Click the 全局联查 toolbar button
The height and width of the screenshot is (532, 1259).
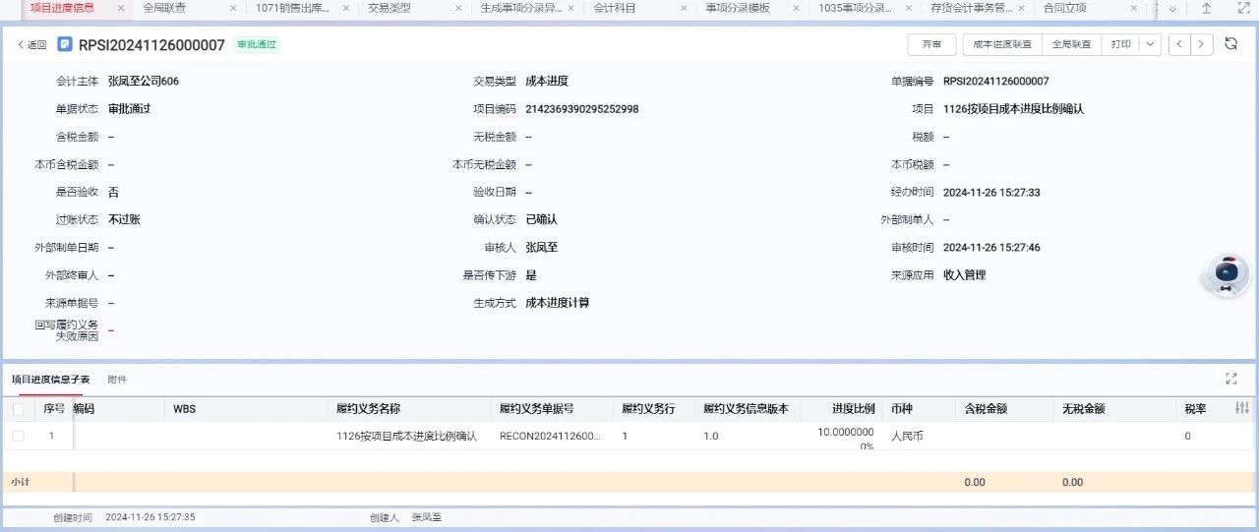[x=1071, y=45]
